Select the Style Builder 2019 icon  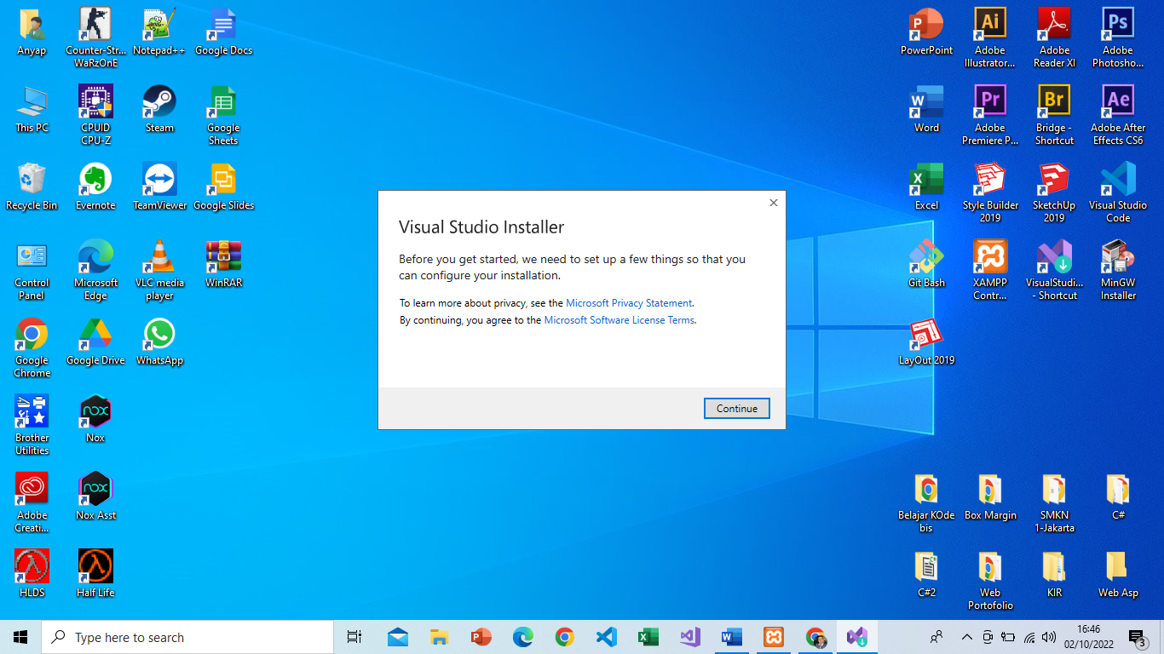point(990,193)
